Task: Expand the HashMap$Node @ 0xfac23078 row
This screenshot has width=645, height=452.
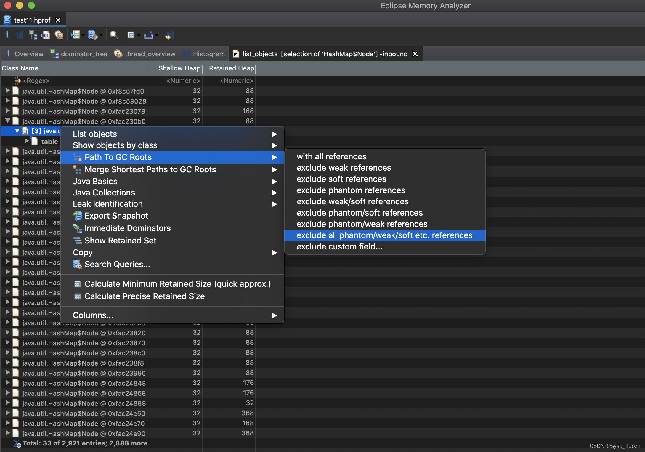Action: point(7,111)
